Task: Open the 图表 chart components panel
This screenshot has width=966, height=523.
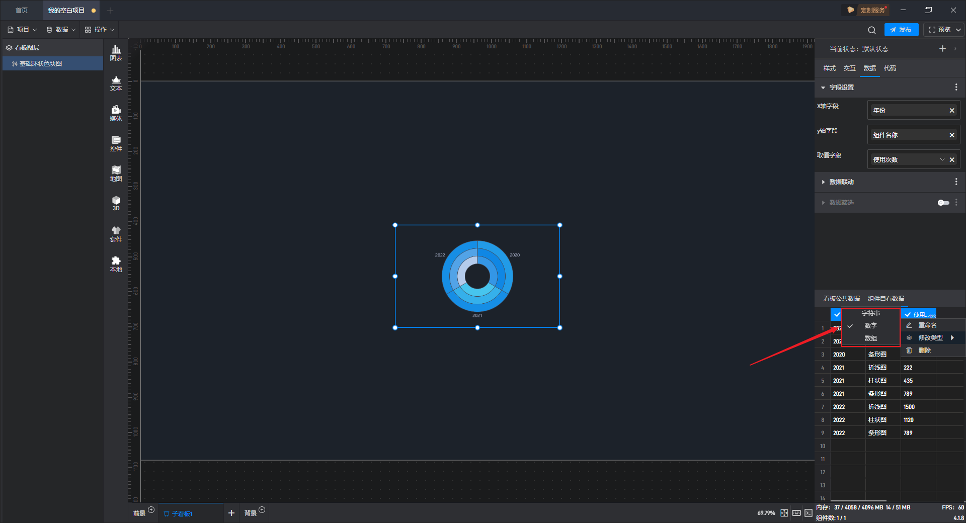Action: click(116, 52)
